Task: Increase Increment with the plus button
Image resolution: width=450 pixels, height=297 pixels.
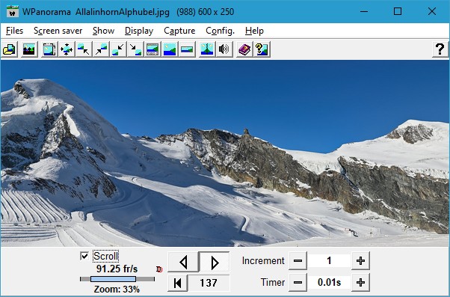Action: click(360, 261)
